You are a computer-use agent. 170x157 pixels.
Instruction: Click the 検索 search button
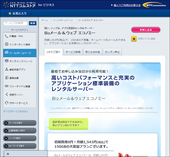(33, 23)
